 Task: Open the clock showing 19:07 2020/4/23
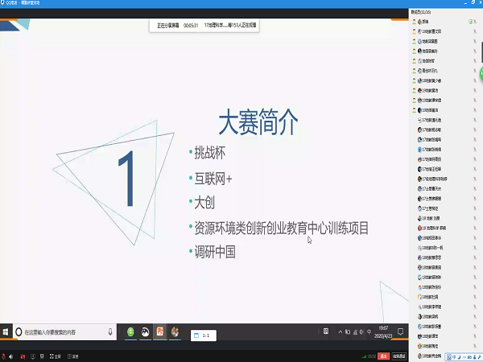click(383, 332)
